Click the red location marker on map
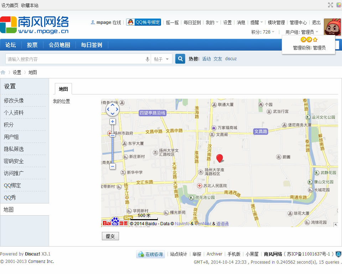The width and height of the screenshot is (342, 274). tap(220, 159)
